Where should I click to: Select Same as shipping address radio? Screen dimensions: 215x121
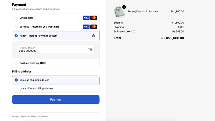click(x=16, y=80)
